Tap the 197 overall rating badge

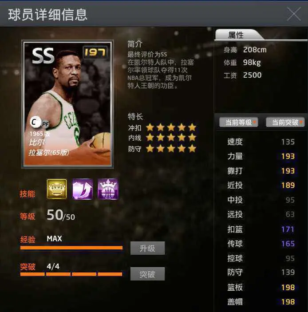(x=95, y=52)
